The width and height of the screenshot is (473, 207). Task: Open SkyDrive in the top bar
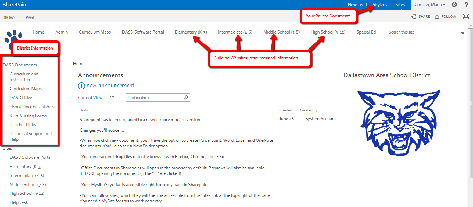[x=381, y=5]
